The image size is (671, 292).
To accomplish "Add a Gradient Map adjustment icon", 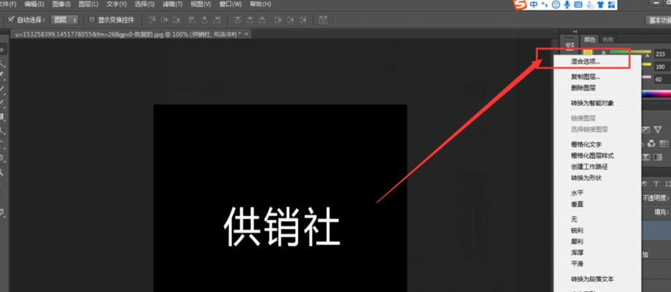I will pos(658,157).
